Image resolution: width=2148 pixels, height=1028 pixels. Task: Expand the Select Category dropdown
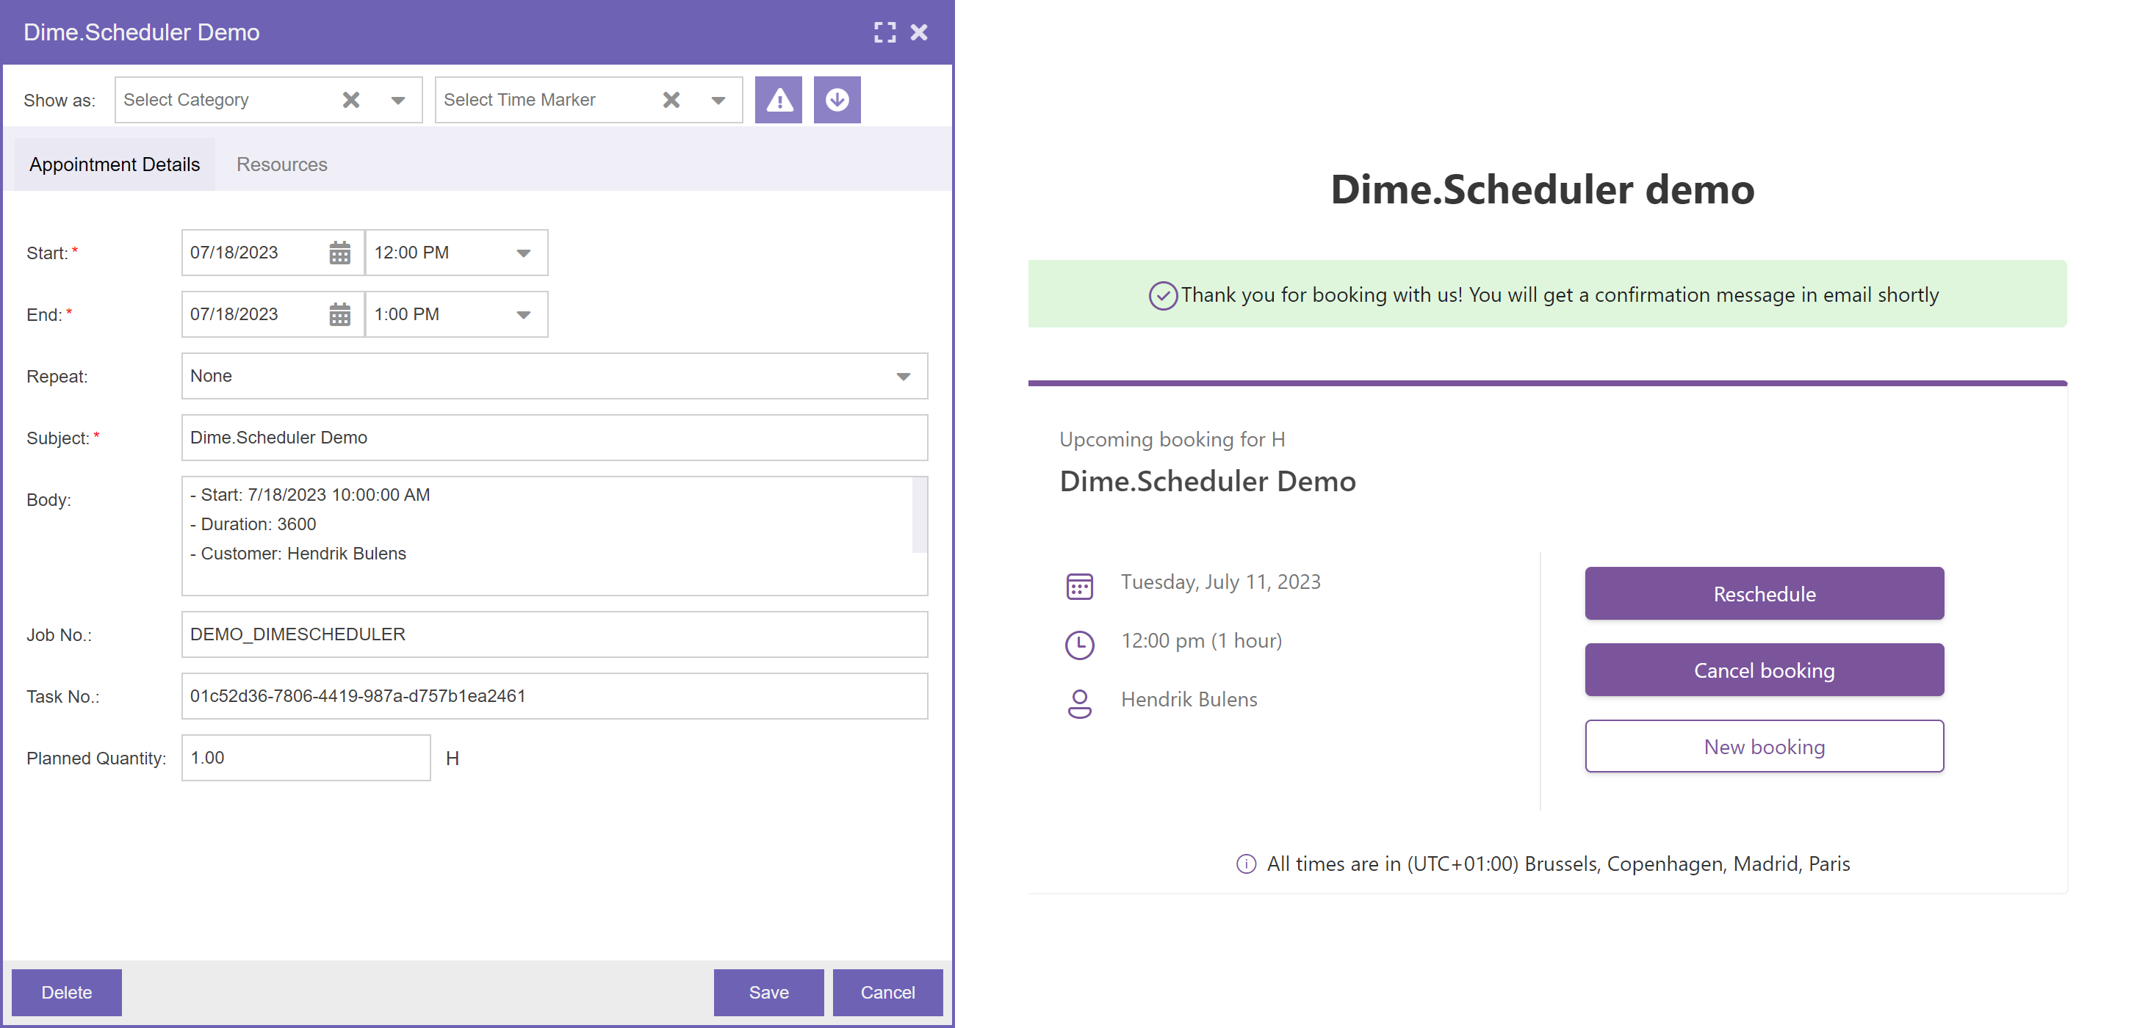397,100
